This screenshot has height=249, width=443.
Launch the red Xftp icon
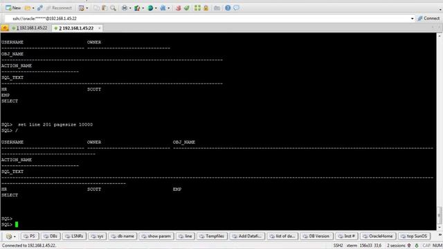178,8
